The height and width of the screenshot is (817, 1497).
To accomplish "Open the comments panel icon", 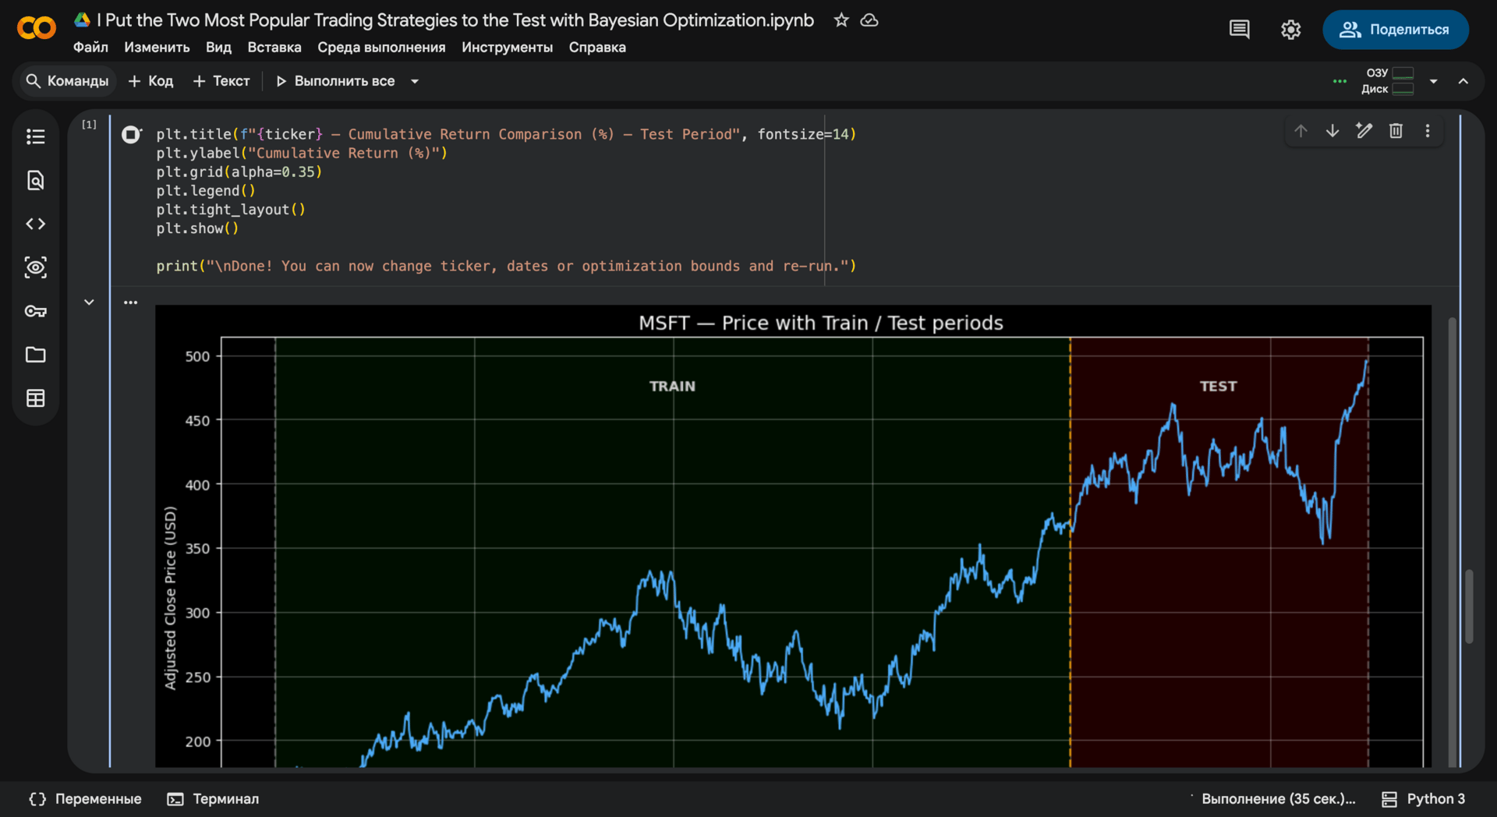I will 1239,30.
